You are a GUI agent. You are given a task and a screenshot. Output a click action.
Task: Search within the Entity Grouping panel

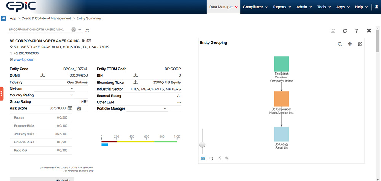340,44
